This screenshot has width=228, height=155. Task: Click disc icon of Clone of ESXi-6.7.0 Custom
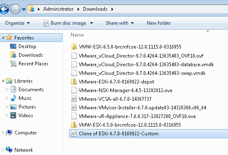coord(74,134)
